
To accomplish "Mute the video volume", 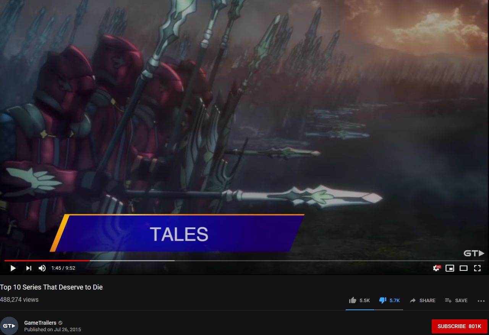I will 42,268.
